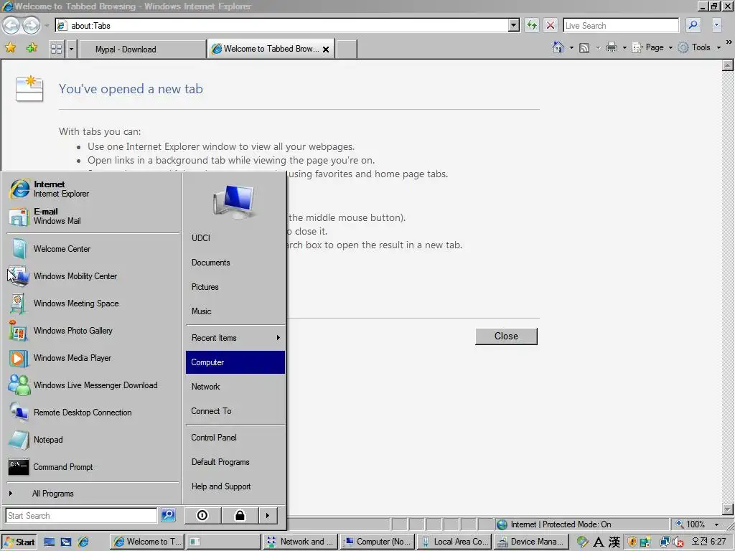Click the Home page icon
The image size is (735, 551).
point(558,47)
